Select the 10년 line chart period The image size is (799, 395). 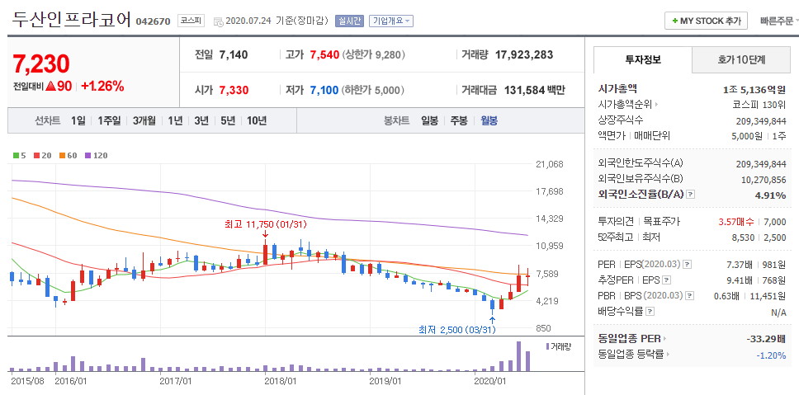point(257,120)
